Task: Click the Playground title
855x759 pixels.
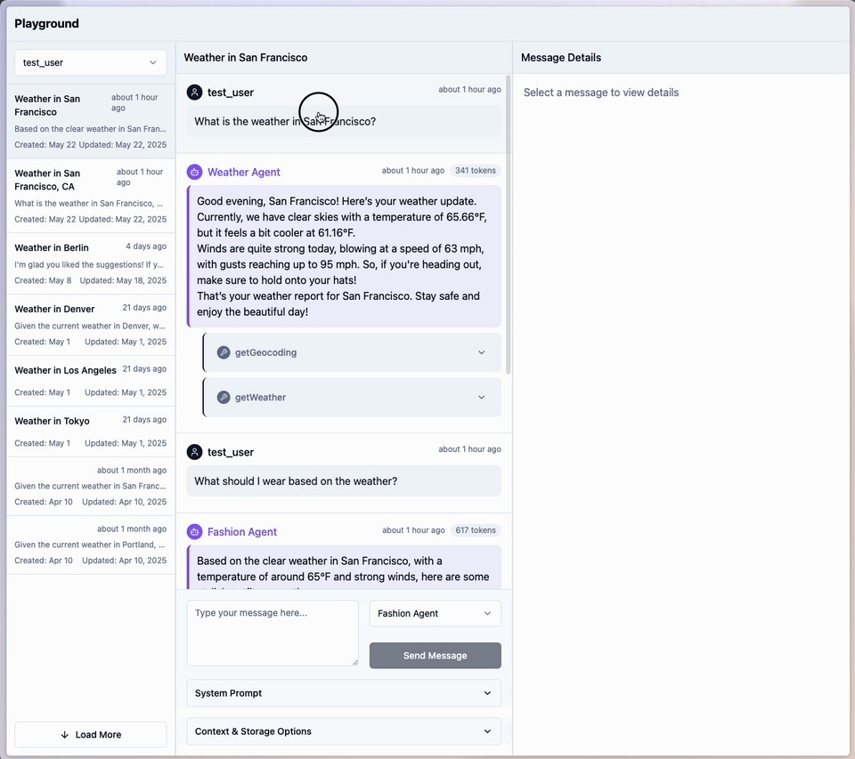Action: (47, 23)
